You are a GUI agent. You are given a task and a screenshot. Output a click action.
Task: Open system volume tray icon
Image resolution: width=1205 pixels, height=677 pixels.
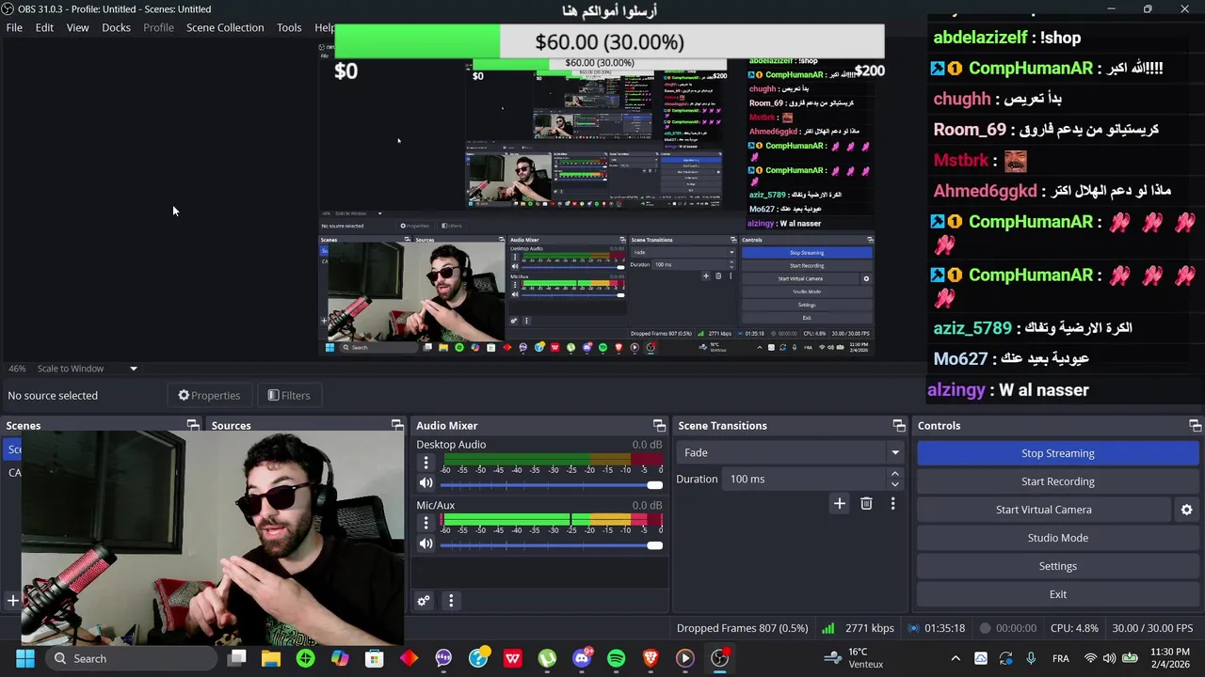click(x=1110, y=658)
